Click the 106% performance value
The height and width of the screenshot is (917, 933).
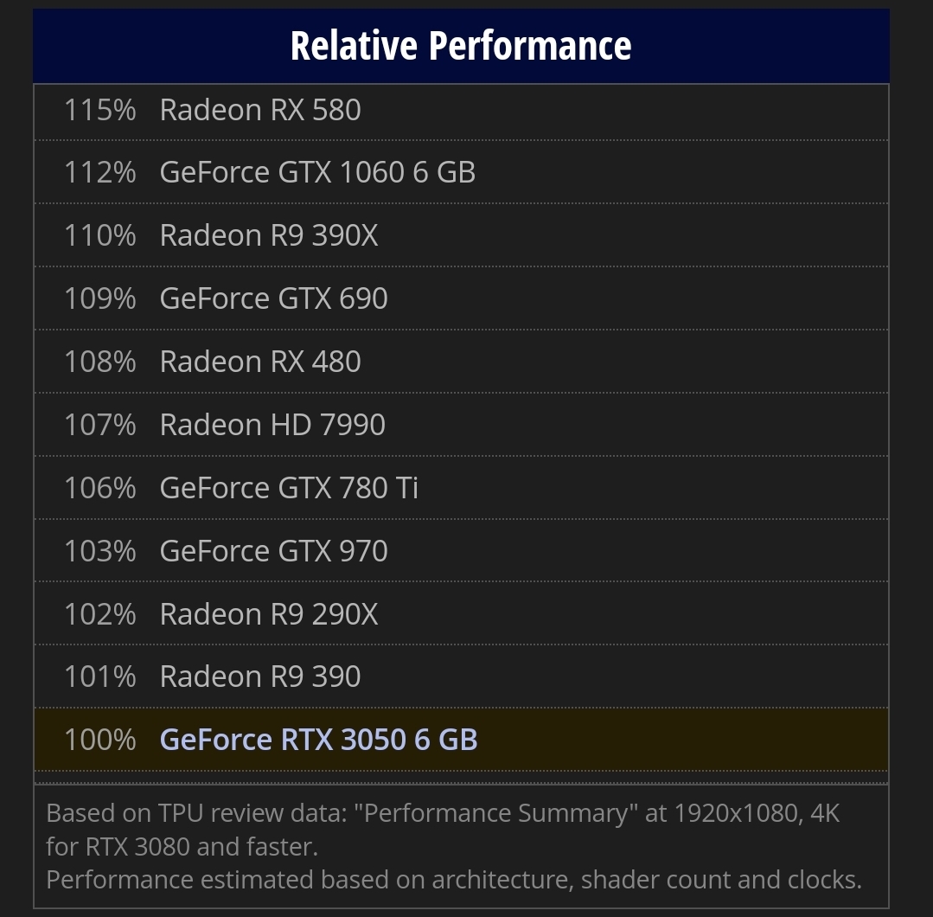(100, 488)
